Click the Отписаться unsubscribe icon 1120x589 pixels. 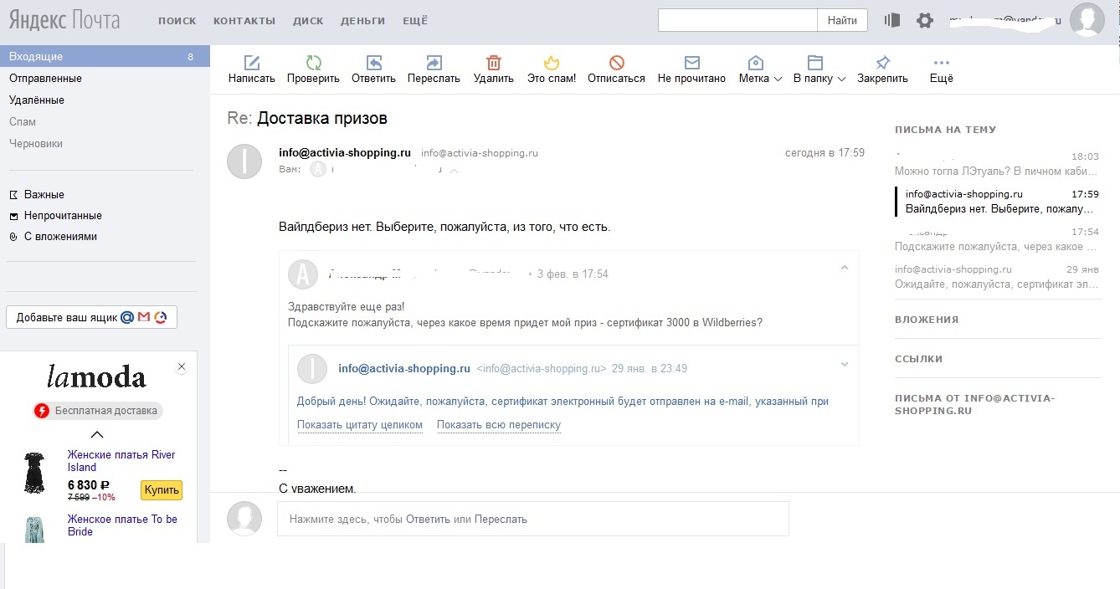click(x=616, y=63)
